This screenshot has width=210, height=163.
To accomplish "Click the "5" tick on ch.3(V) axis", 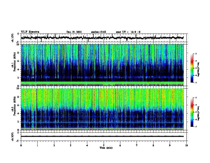I will (18, 133).
